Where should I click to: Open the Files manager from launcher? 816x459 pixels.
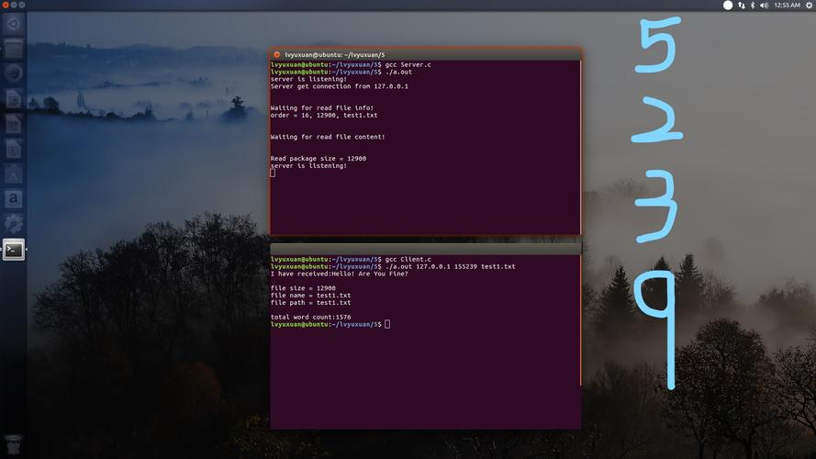click(13, 48)
